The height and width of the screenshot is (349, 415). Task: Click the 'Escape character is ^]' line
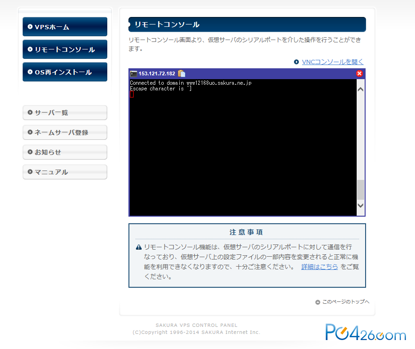click(160, 89)
